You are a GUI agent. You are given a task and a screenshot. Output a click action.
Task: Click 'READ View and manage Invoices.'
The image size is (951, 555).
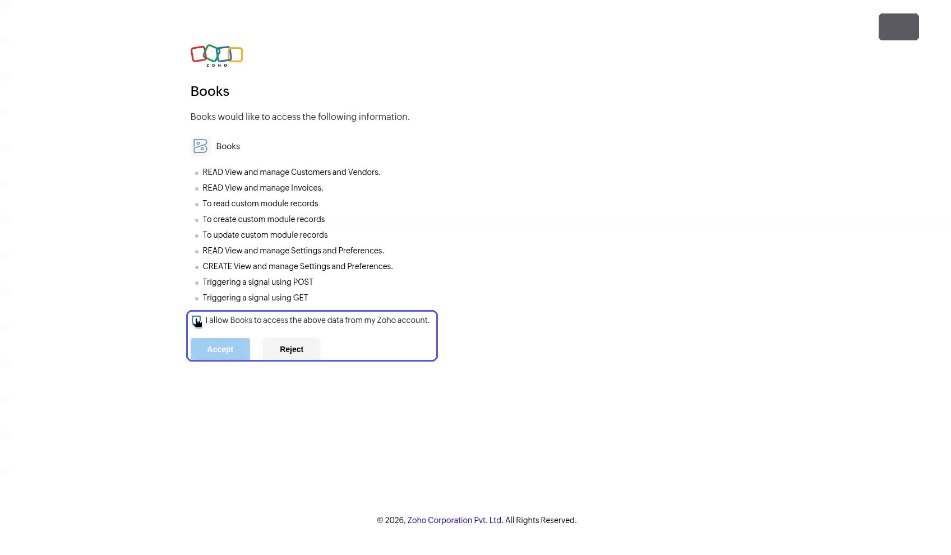point(263,188)
